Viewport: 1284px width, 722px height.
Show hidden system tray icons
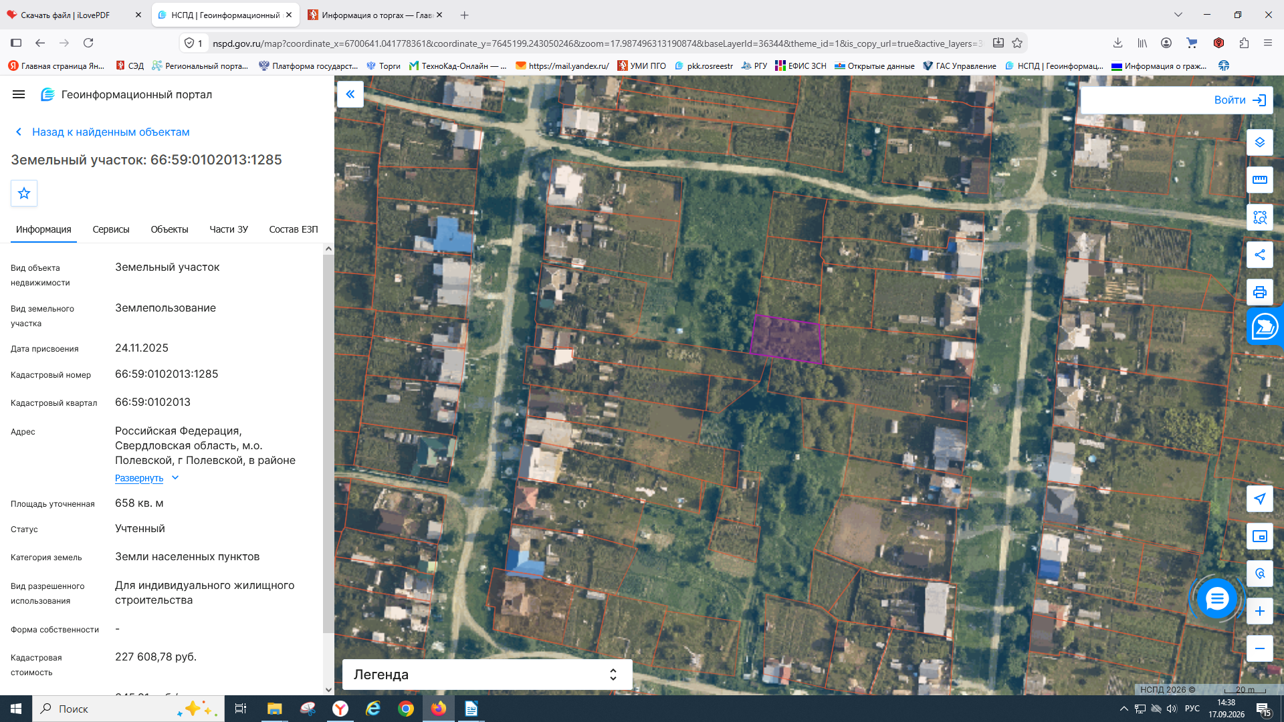pos(1123,709)
